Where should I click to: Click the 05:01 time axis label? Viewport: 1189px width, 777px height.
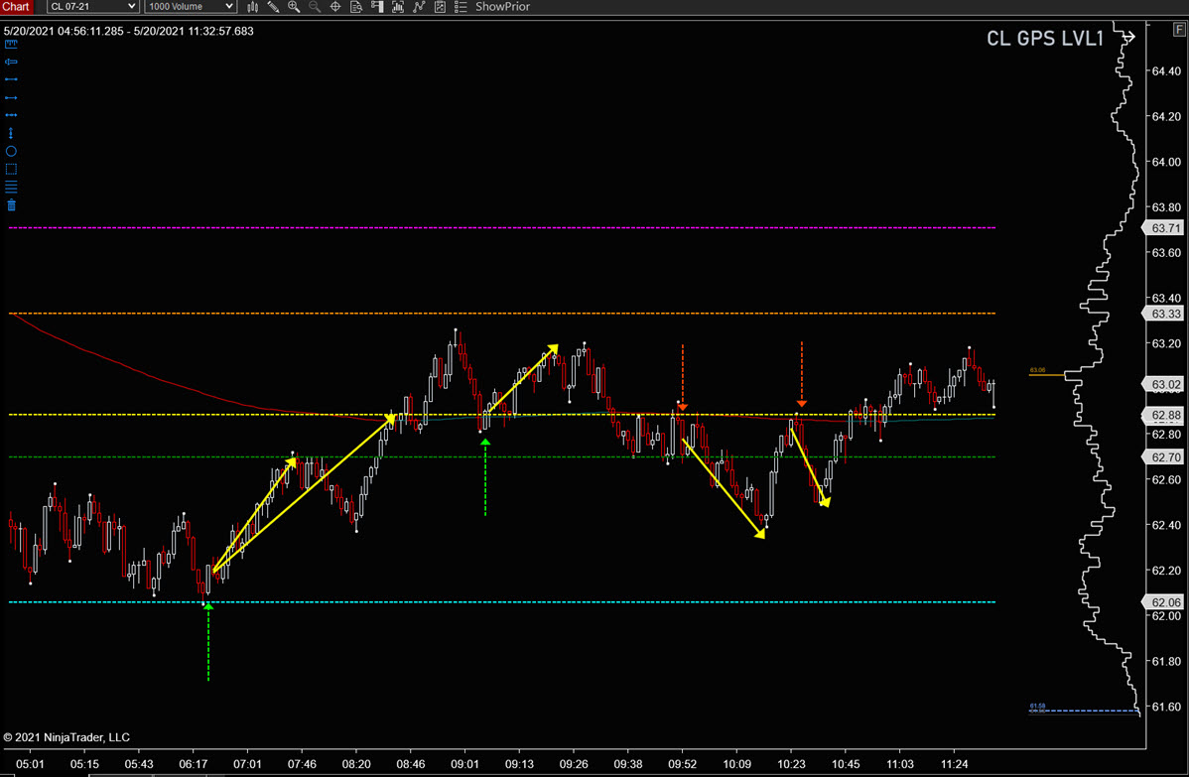(30, 764)
